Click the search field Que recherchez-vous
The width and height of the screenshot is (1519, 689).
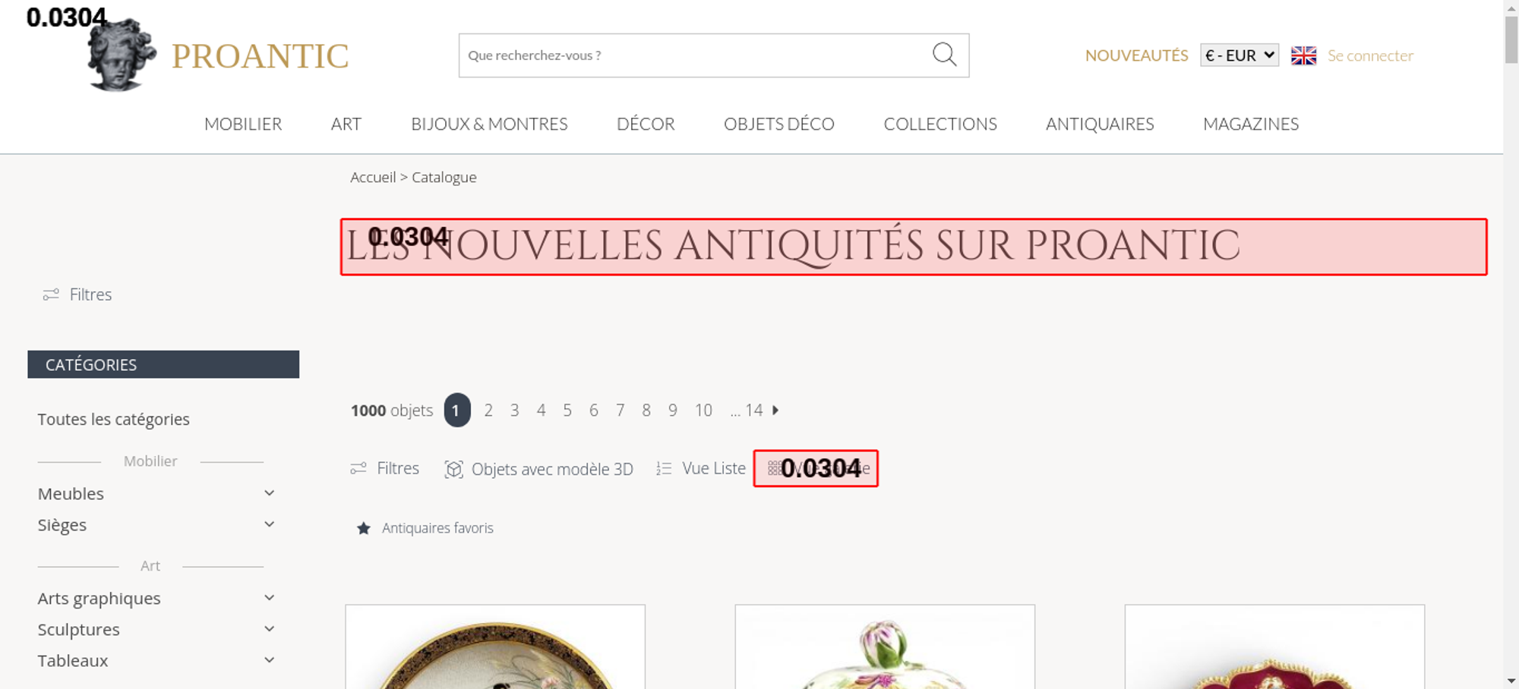[695, 55]
